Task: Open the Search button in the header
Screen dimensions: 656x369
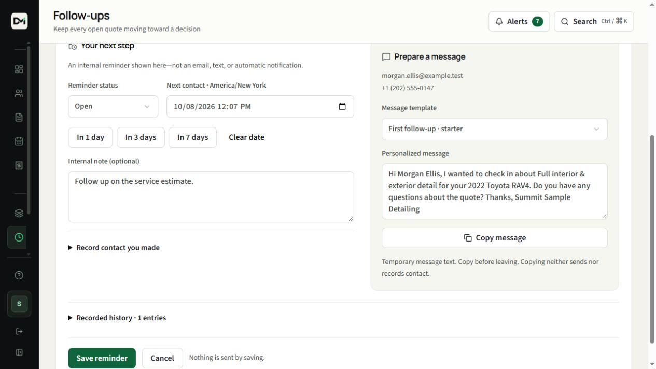Action: pos(594,22)
